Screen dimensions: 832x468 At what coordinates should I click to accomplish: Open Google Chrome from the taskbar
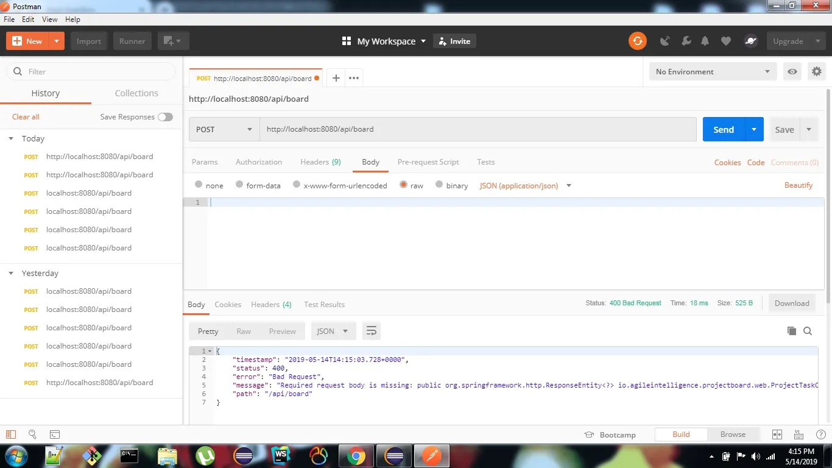(x=356, y=456)
